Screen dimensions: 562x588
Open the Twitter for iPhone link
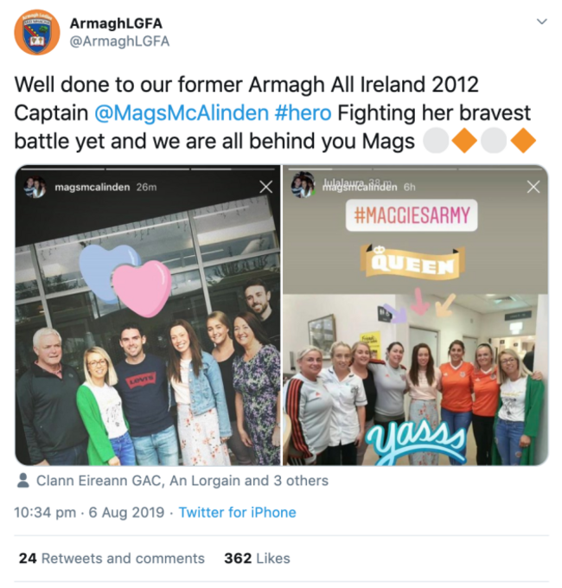click(237, 512)
